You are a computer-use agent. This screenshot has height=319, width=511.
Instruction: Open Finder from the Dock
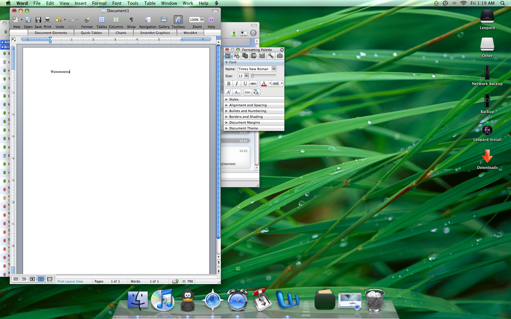point(138,300)
